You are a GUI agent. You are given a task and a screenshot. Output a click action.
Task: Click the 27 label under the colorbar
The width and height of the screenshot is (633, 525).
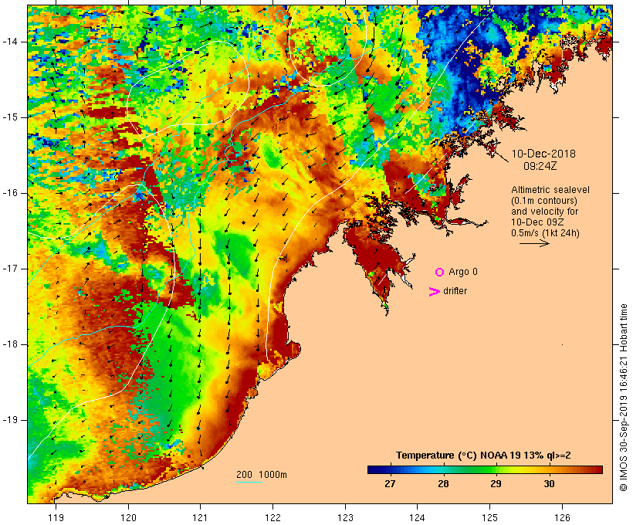pyautogui.click(x=390, y=484)
